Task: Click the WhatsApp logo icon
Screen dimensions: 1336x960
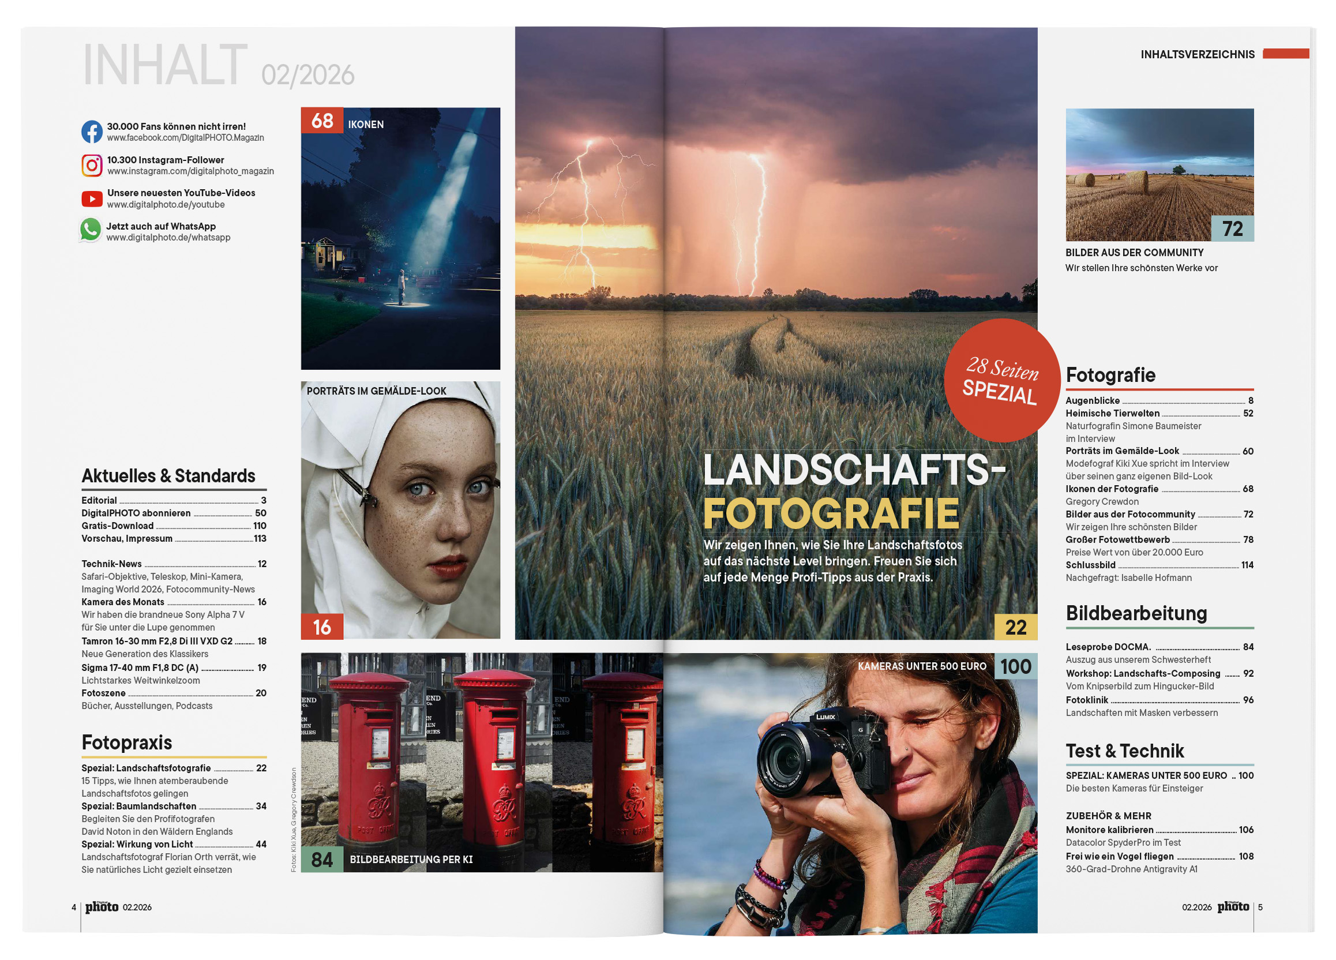Action: coord(91,230)
